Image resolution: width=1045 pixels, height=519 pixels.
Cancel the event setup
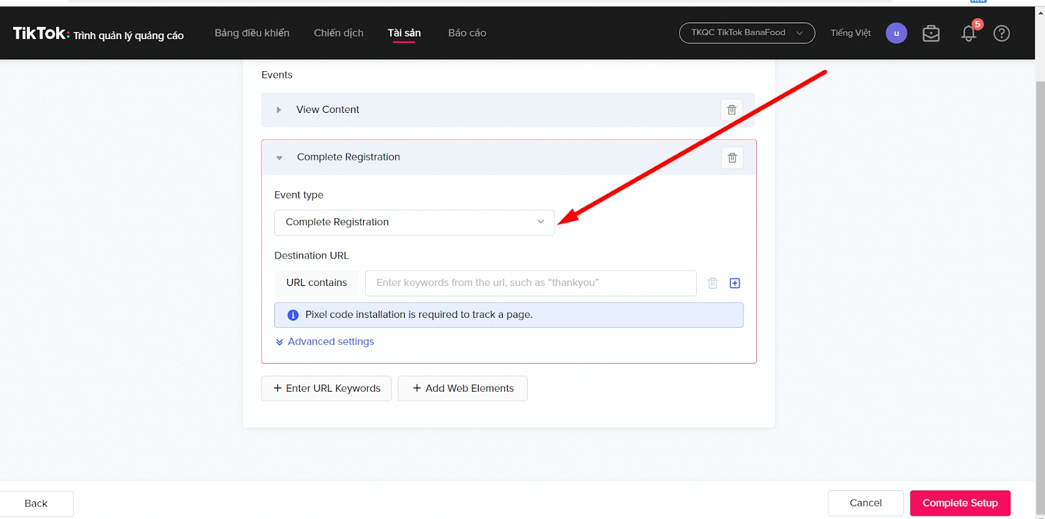(865, 503)
